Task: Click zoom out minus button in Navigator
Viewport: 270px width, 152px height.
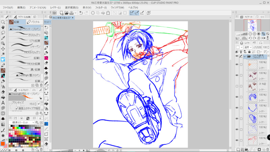Action: (250, 34)
